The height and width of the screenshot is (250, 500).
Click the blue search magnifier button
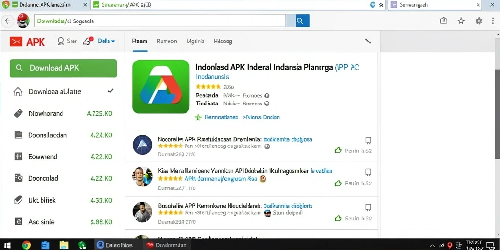pos(302,21)
